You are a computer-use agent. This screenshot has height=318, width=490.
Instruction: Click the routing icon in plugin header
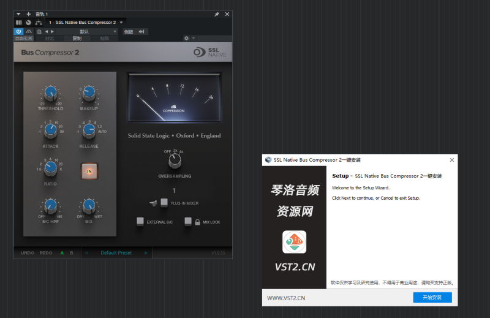tap(39, 23)
